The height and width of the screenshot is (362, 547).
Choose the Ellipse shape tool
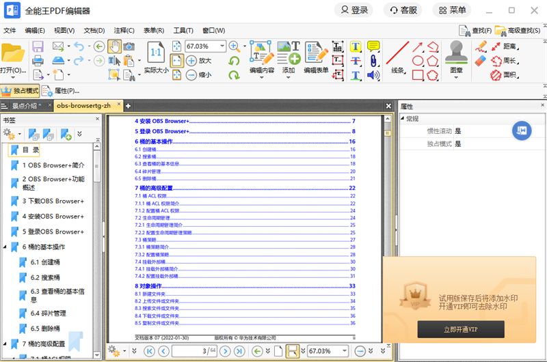point(416,61)
